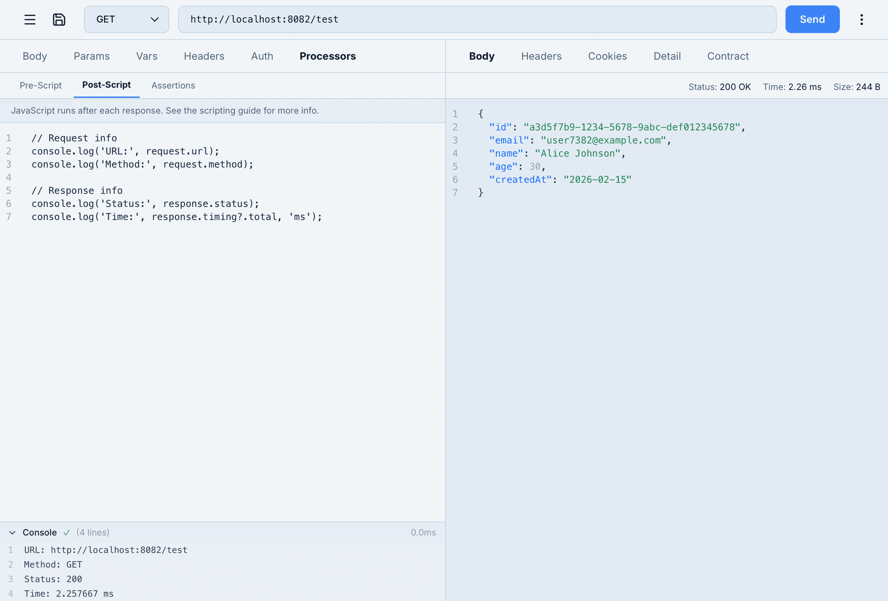Click the email value in the response JSON
The image size is (888, 601).
click(603, 140)
